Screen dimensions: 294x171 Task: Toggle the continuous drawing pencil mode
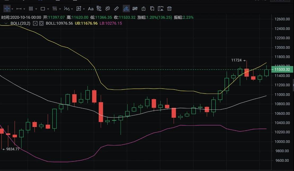[126, 9]
